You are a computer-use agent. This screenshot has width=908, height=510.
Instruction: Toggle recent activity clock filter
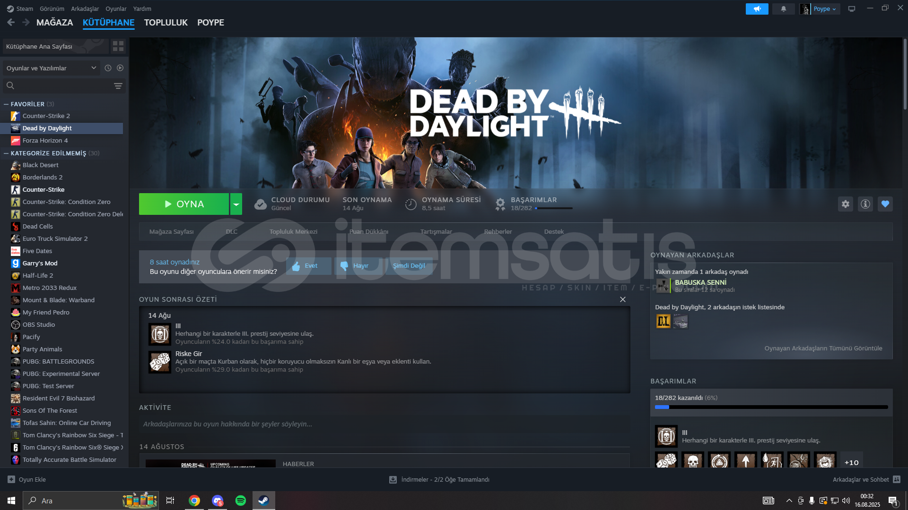[108, 68]
